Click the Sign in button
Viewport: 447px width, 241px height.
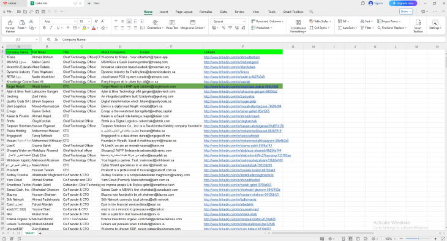pos(376,3)
